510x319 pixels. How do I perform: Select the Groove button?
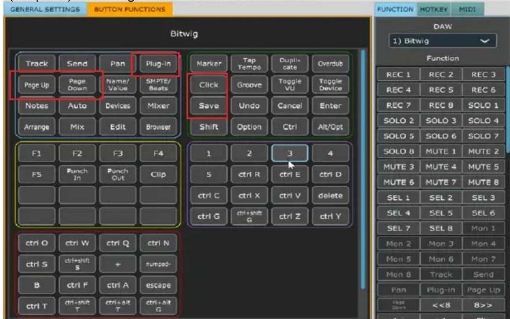coord(249,85)
